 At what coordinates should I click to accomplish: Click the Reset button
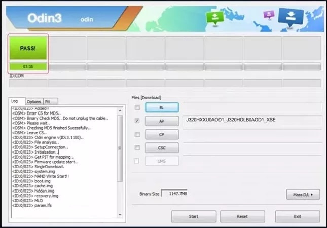pos(242,216)
